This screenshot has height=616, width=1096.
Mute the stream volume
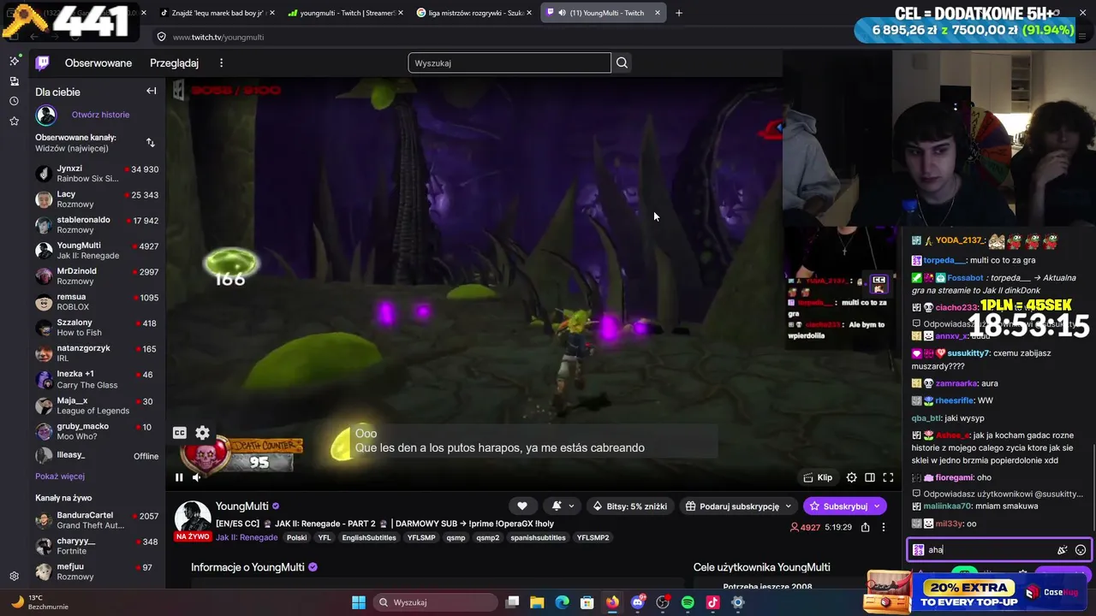tap(197, 477)
